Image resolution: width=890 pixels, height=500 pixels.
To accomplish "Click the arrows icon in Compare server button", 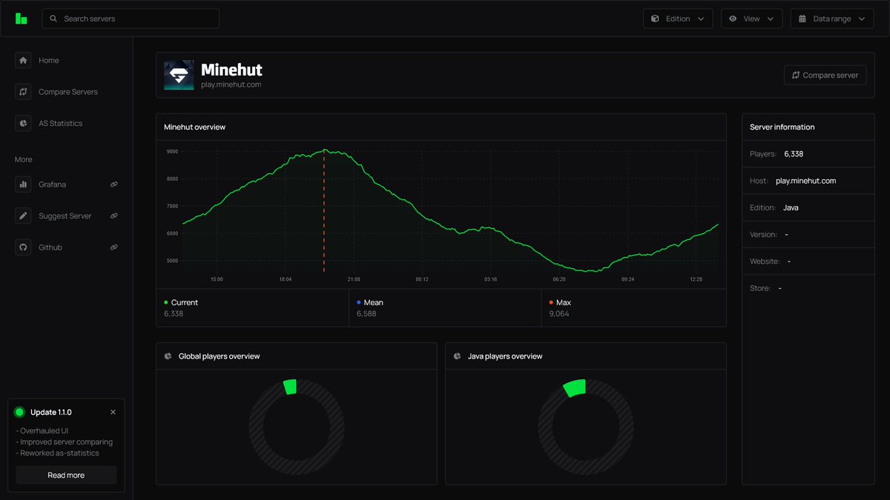I will (796, 75).
